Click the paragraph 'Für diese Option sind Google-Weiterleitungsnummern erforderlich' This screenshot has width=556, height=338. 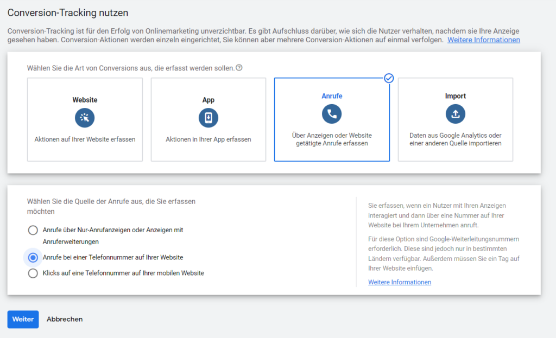[444, 254]
